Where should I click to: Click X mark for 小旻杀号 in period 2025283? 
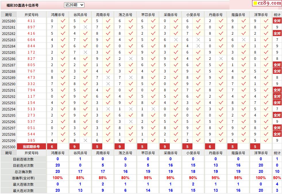click(198, 40)
